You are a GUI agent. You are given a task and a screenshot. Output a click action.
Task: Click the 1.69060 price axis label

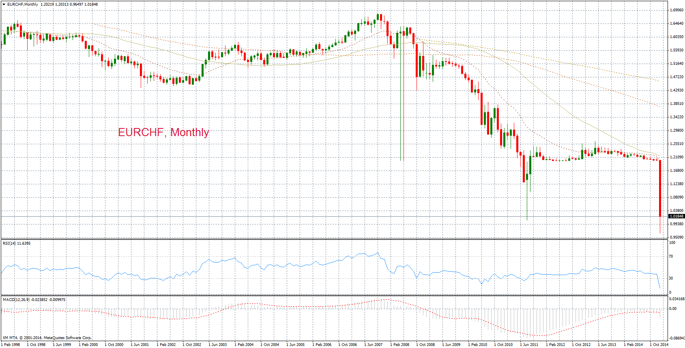[x=676, y=10]
